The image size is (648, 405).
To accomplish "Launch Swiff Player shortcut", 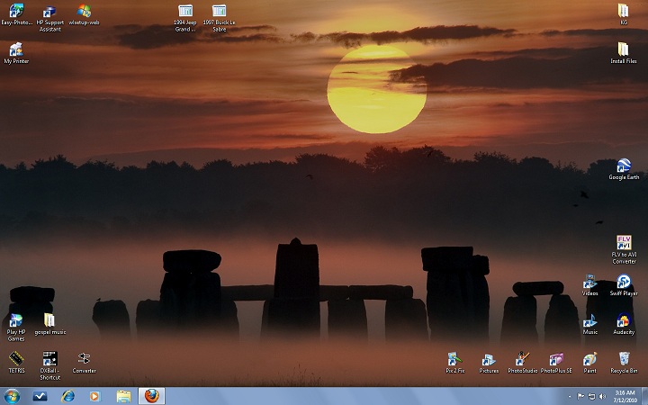I will point(624,285).
